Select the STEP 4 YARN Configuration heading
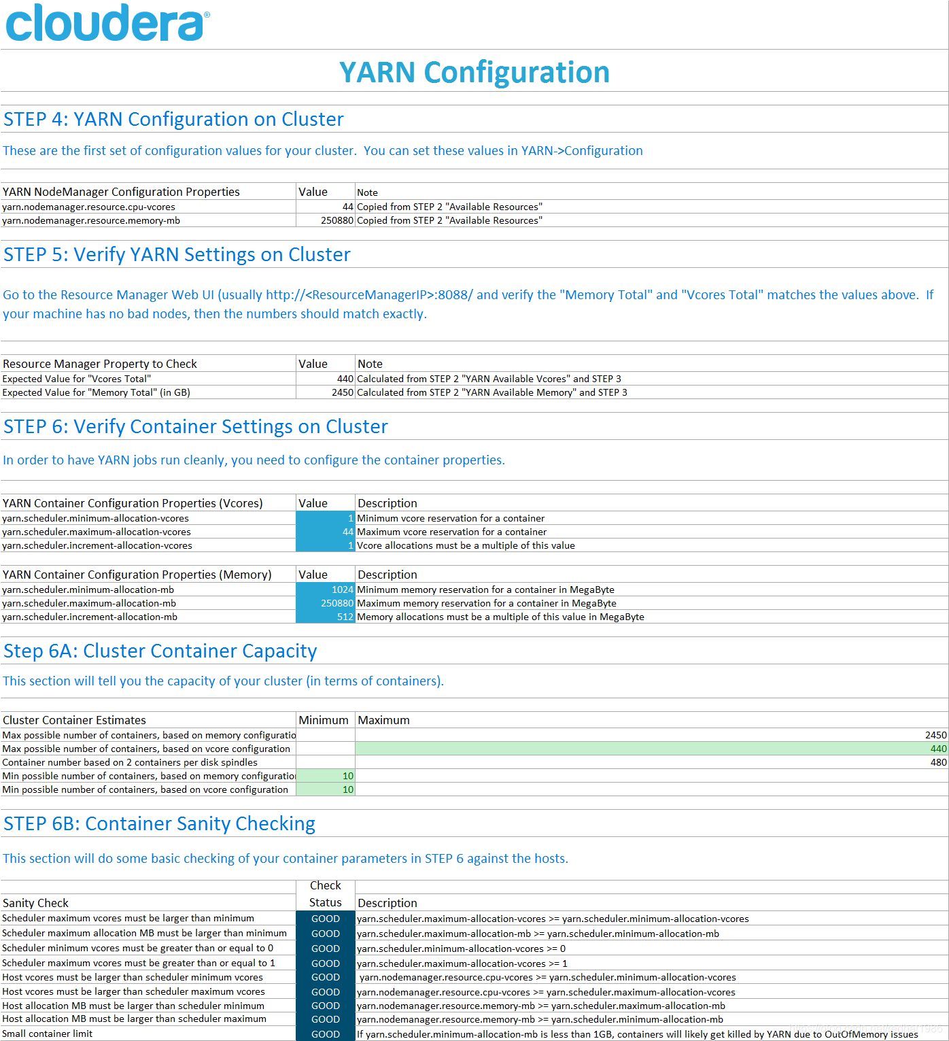 (173, 119)
